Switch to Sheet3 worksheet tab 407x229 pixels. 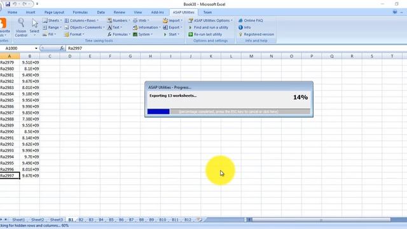click(x=57, y=219)
